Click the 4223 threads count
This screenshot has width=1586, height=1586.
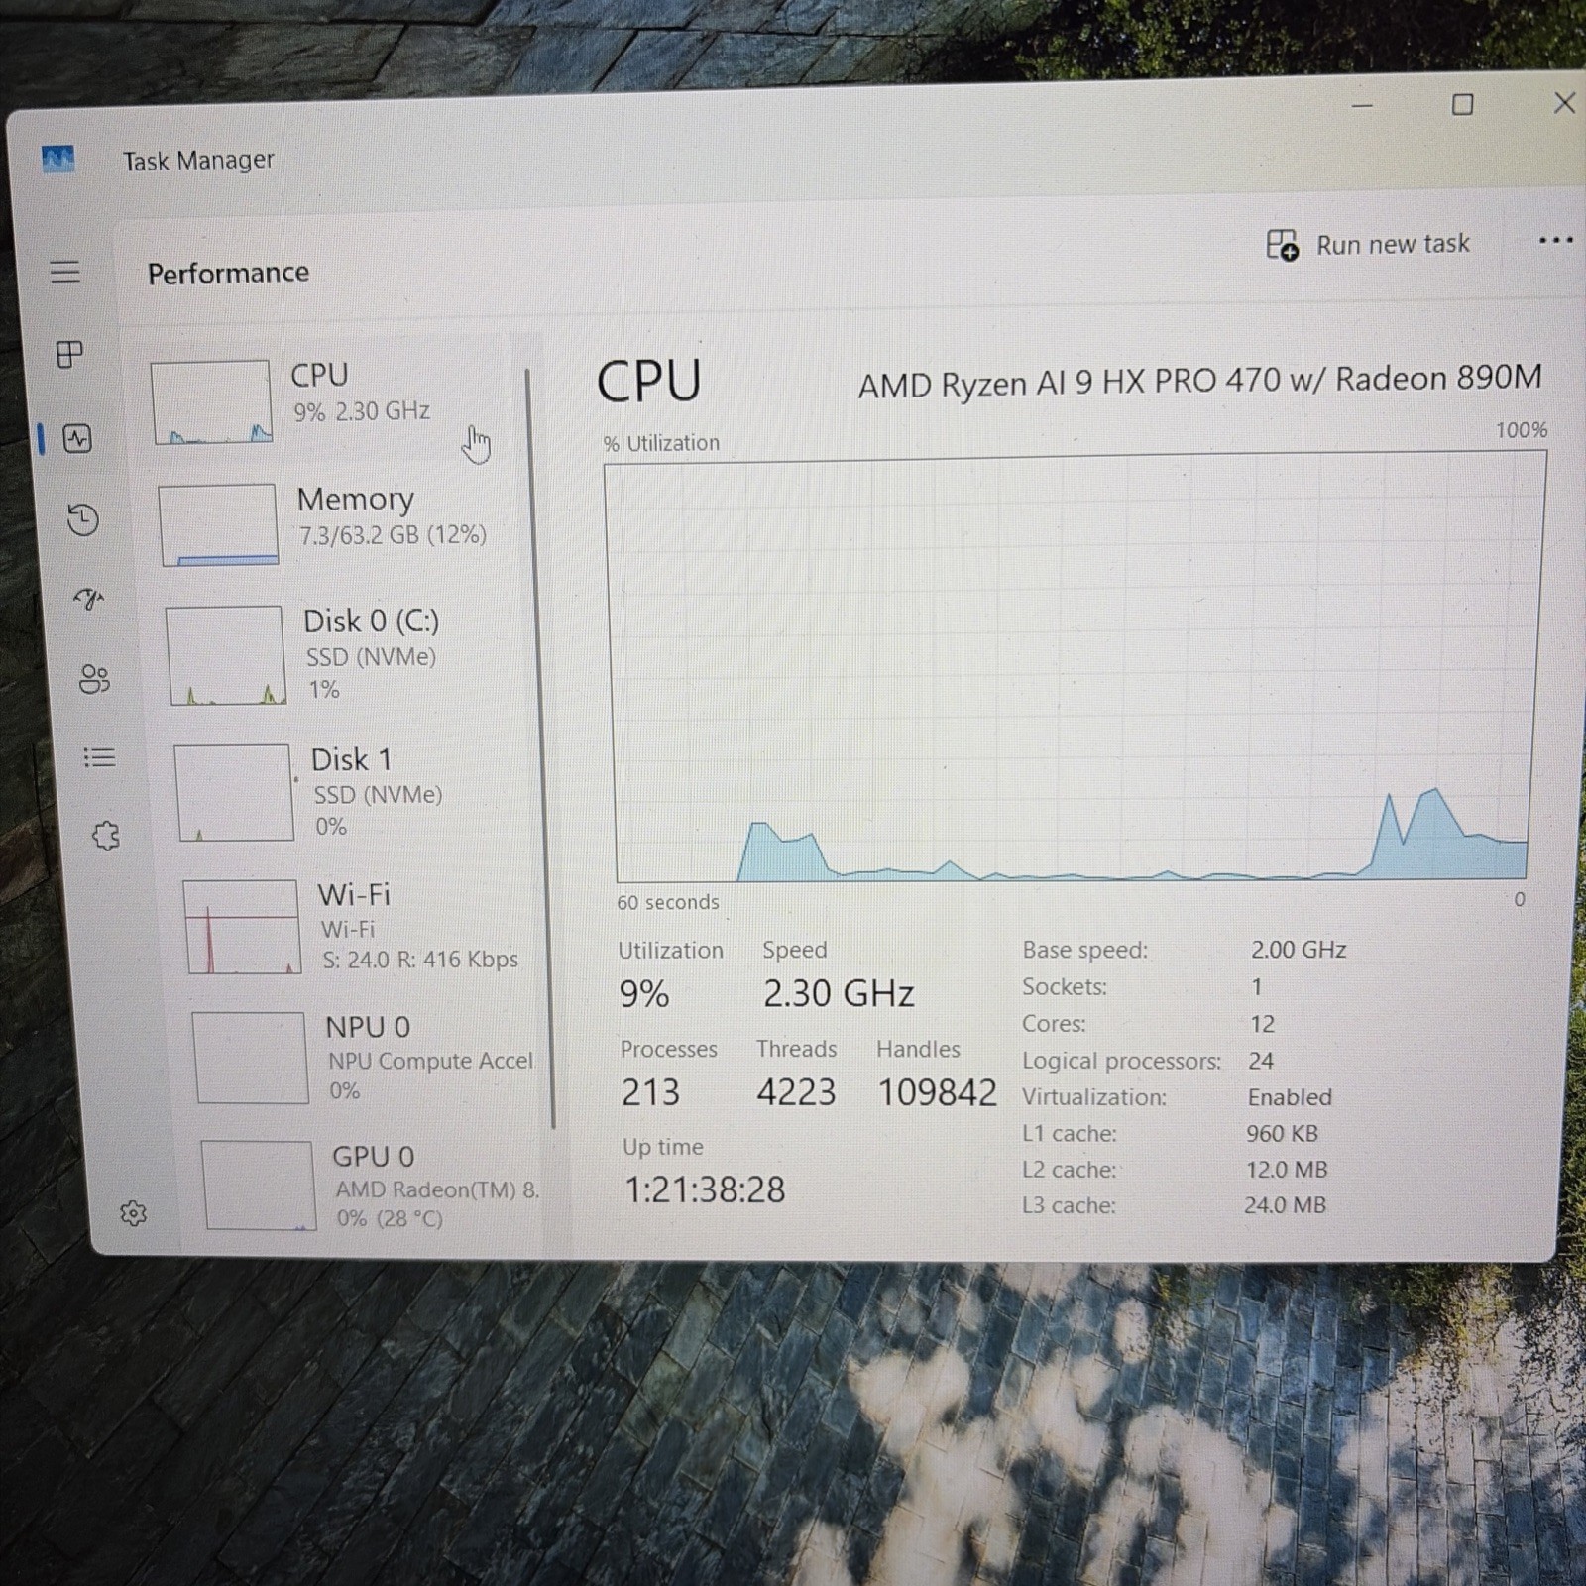pyautogui.click(x=796, y=1092)
